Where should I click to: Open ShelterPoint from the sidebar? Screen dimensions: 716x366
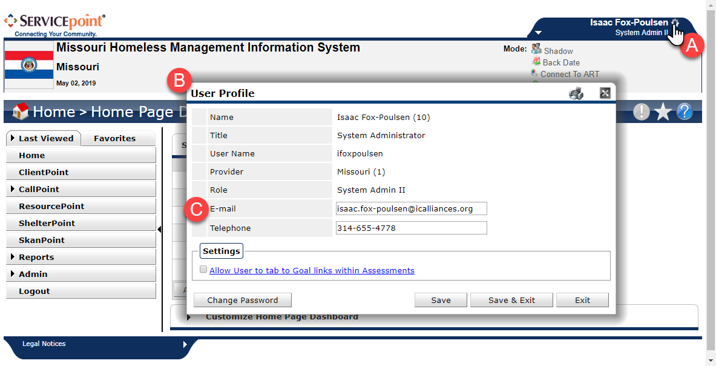point(81,223)
